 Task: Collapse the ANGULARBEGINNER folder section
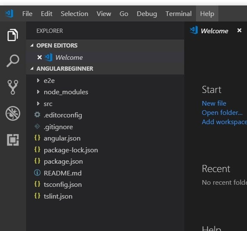(32, 69)
